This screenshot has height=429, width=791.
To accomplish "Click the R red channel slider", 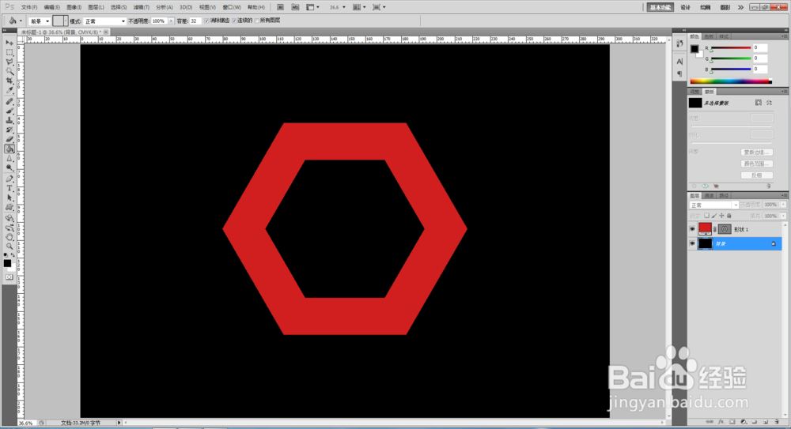I will tap(731, 48).
